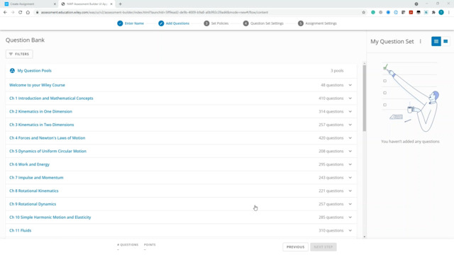Open the Filters button
The height and width of the screenshot is (255, 454).
[19, 54]
